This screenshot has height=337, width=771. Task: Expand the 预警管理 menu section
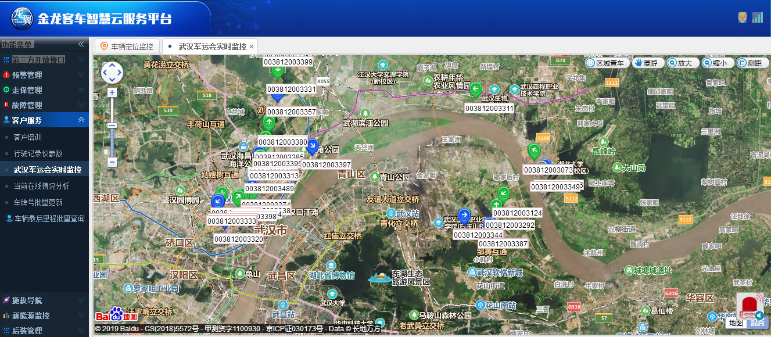pos(44,75)
